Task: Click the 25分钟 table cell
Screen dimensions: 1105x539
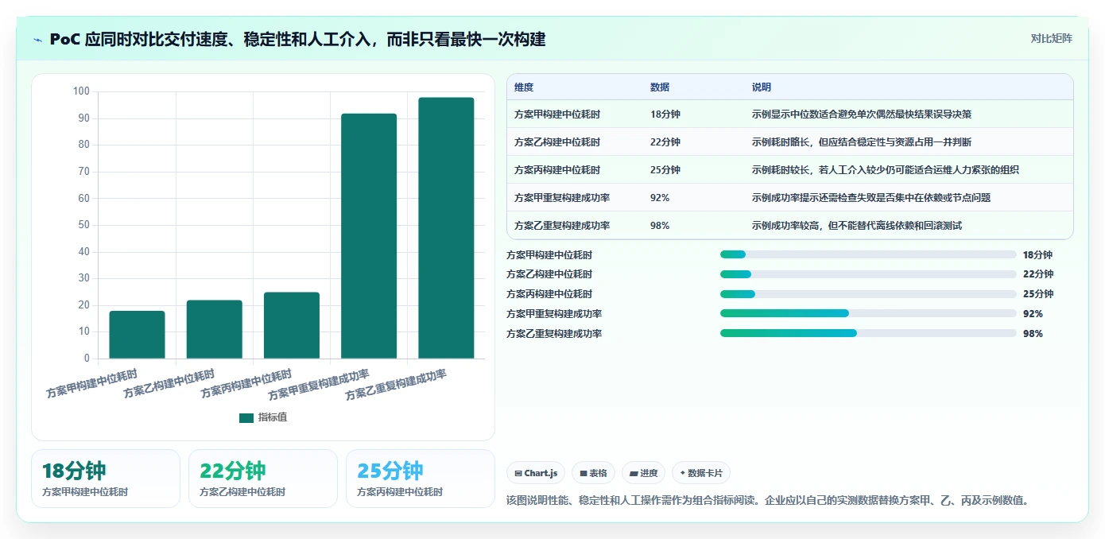Action: point(665,170)
